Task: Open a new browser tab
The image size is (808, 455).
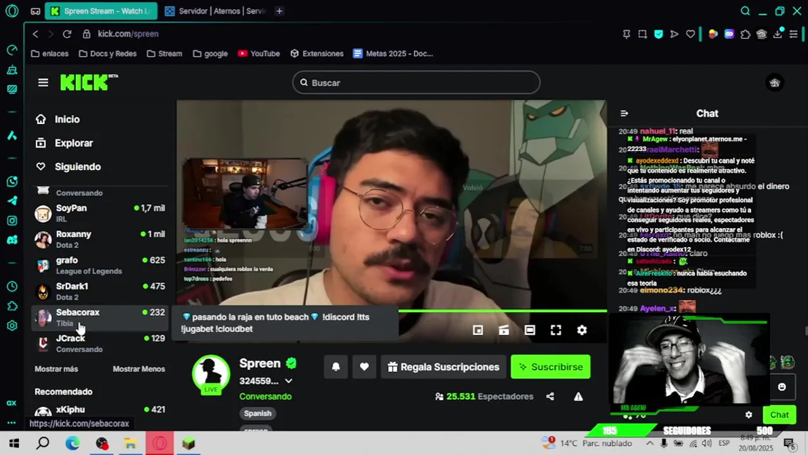Action: tap(279, 11)
